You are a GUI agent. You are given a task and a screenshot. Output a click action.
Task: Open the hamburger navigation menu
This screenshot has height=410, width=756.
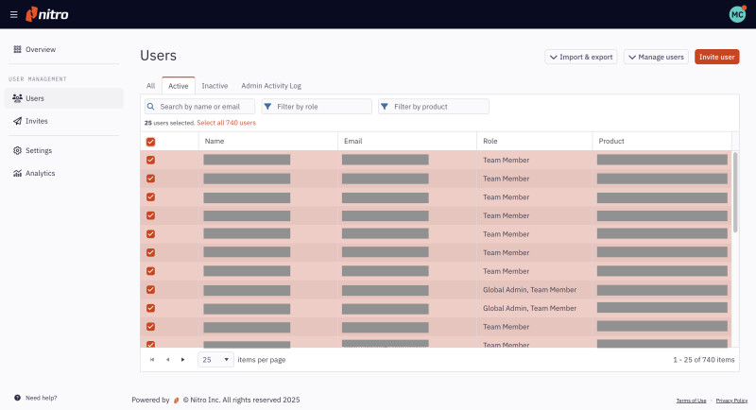click(13, 14)
